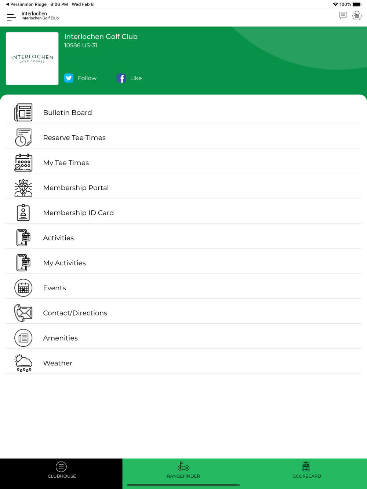Click the Contact/Directions phone envelope icon
Screen dimensions: 367x489
(23, 313)
